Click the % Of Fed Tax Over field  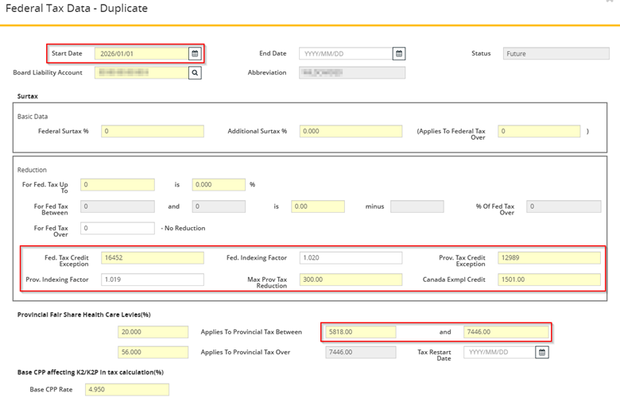tap(564, 206)
